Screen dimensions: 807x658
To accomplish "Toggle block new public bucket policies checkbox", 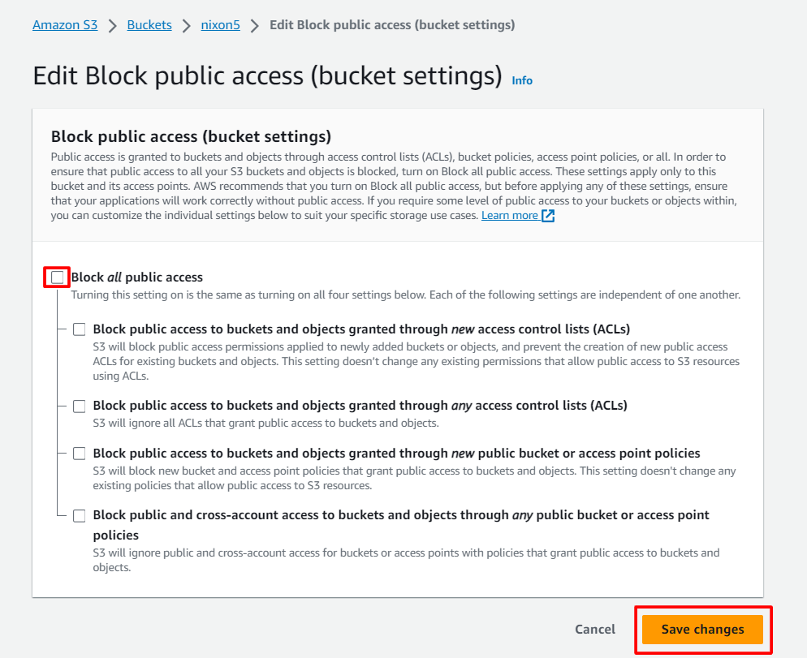I will [80, 454].
